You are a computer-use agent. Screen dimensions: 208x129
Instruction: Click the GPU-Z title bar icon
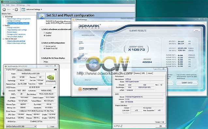[6, 66]
